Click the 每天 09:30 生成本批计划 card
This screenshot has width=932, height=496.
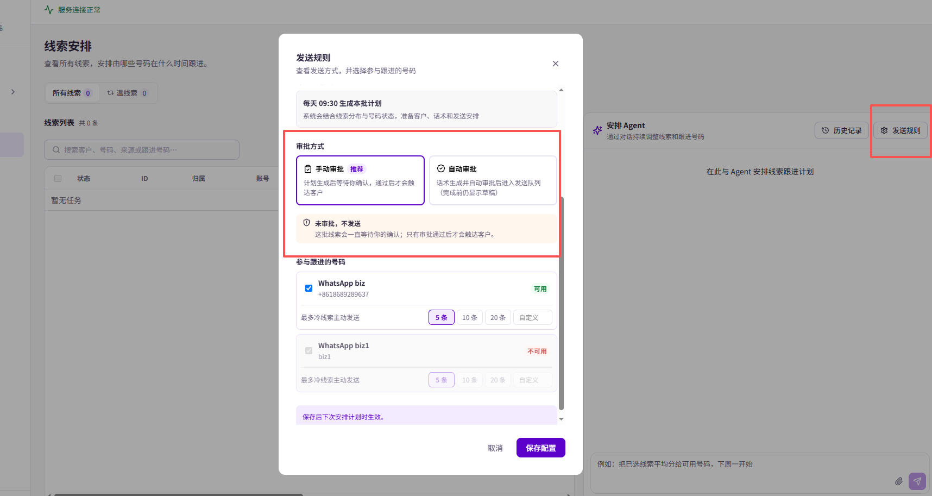tap(426, 109)
